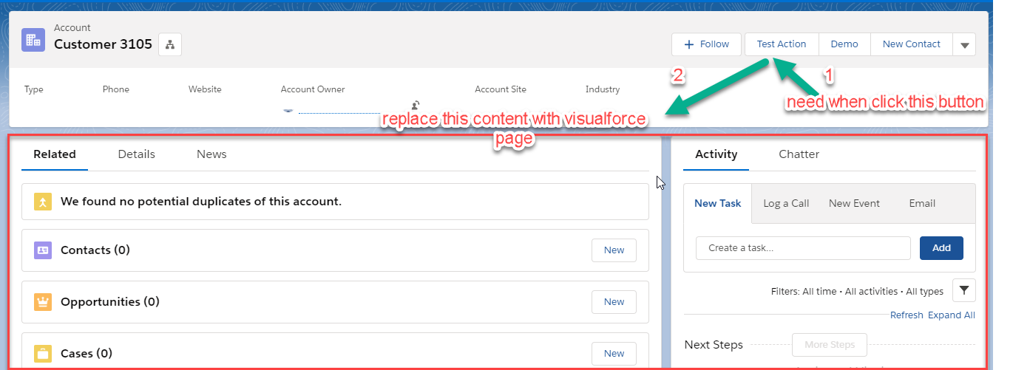The height and width of the screenshot is (370, 1013).
Task: Open the Contacts (0) related list
Action: (95, 250)
